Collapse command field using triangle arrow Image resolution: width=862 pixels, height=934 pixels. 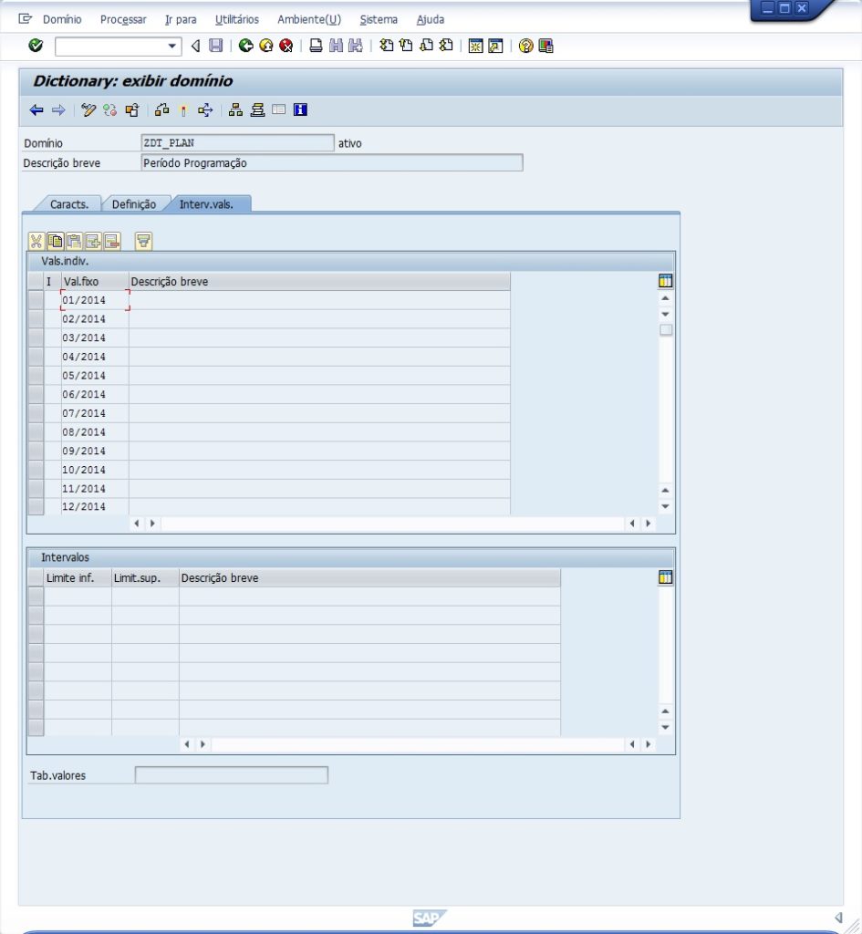[195, 46]
